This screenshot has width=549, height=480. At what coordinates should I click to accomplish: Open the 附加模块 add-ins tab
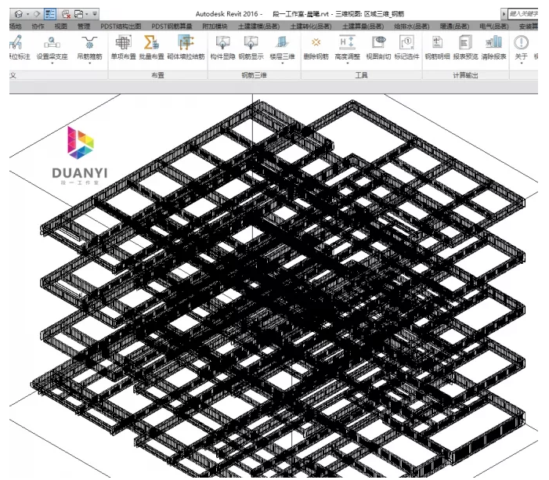(215, 26)
